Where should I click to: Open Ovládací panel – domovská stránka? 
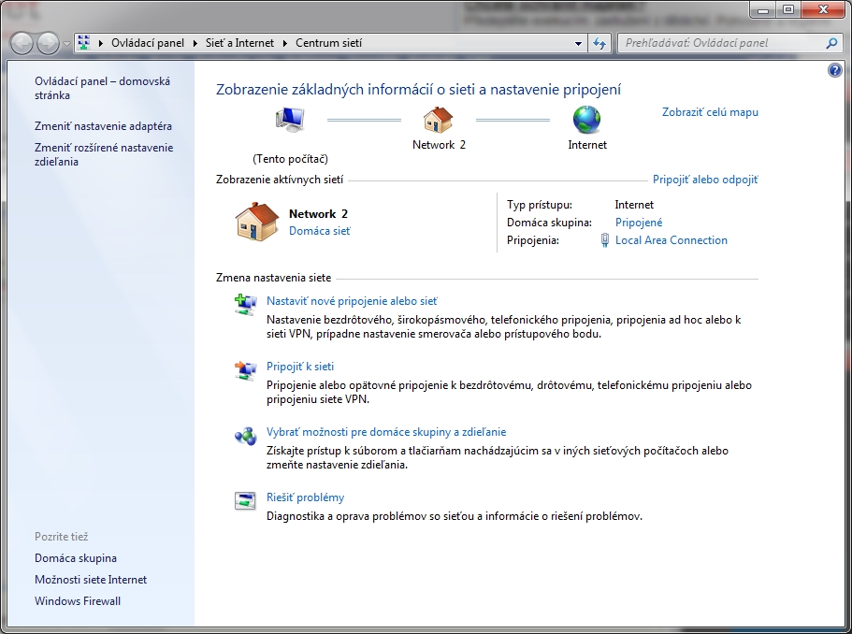tap(102, 88)
